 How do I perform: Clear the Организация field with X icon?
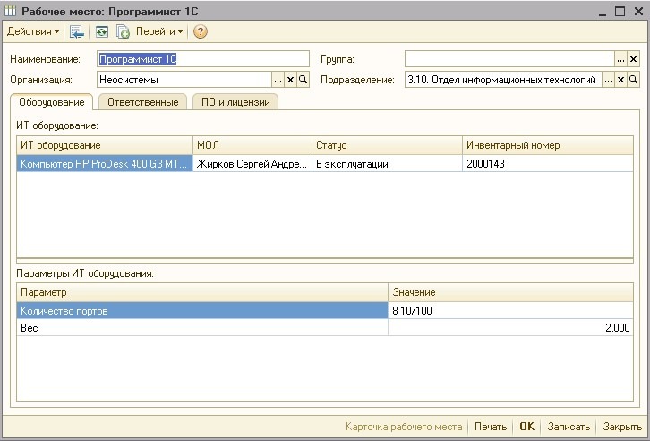point(291,80)
